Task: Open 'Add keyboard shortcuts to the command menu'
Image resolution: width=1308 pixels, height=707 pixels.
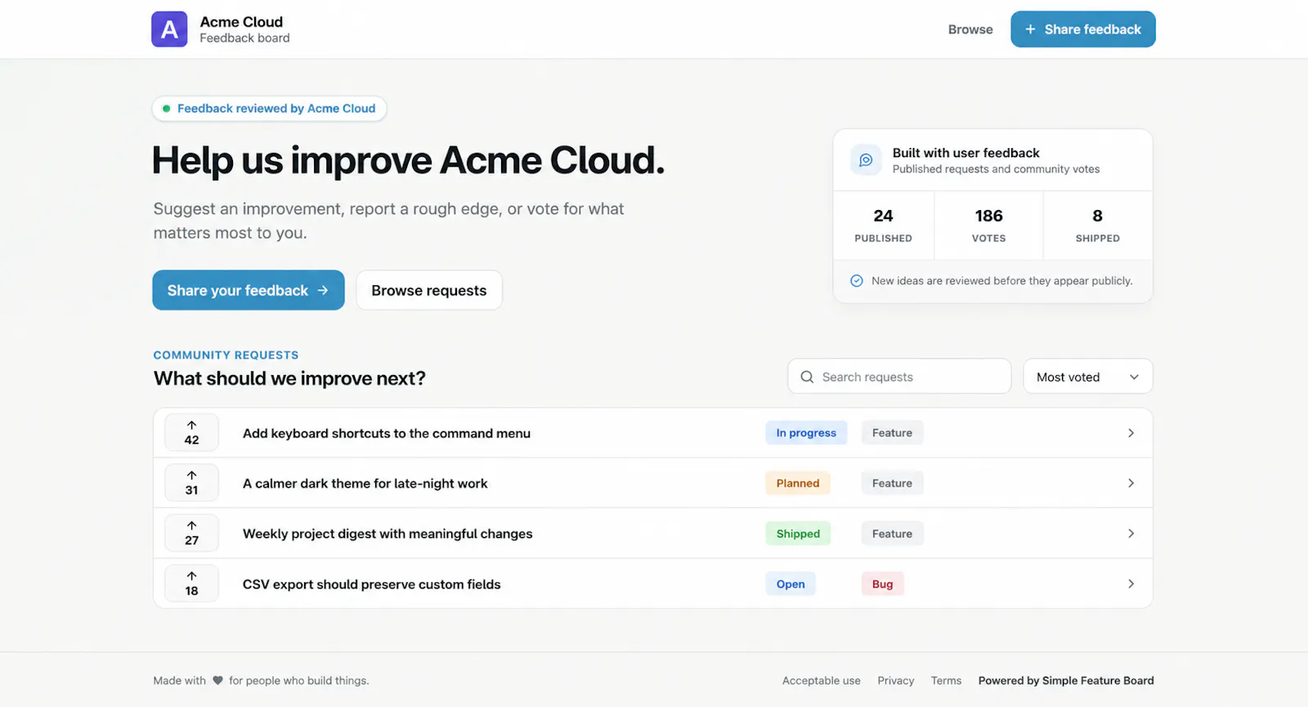Action: click(x=387, y=433)
